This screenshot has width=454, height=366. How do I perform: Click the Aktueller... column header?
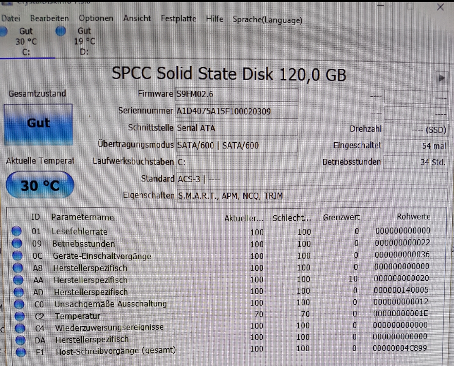coord(244,218)
